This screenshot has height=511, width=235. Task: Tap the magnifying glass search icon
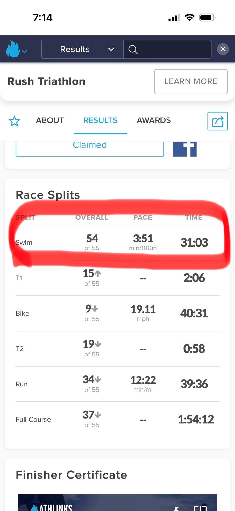(x=133, y=49)
